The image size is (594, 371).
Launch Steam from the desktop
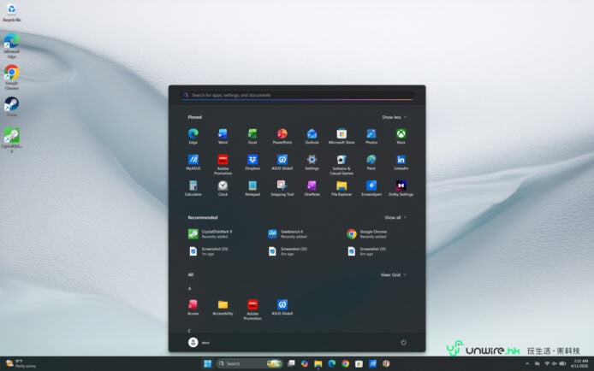click(11, 106)
